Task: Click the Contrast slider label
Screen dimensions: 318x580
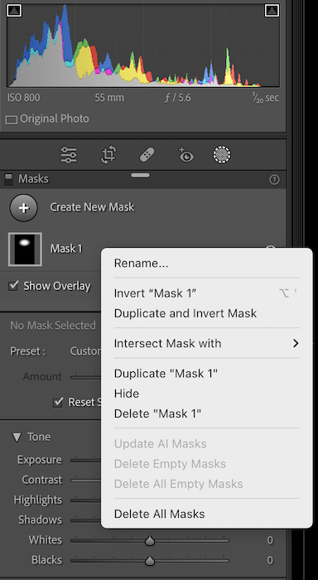Action: pos(41,480)
